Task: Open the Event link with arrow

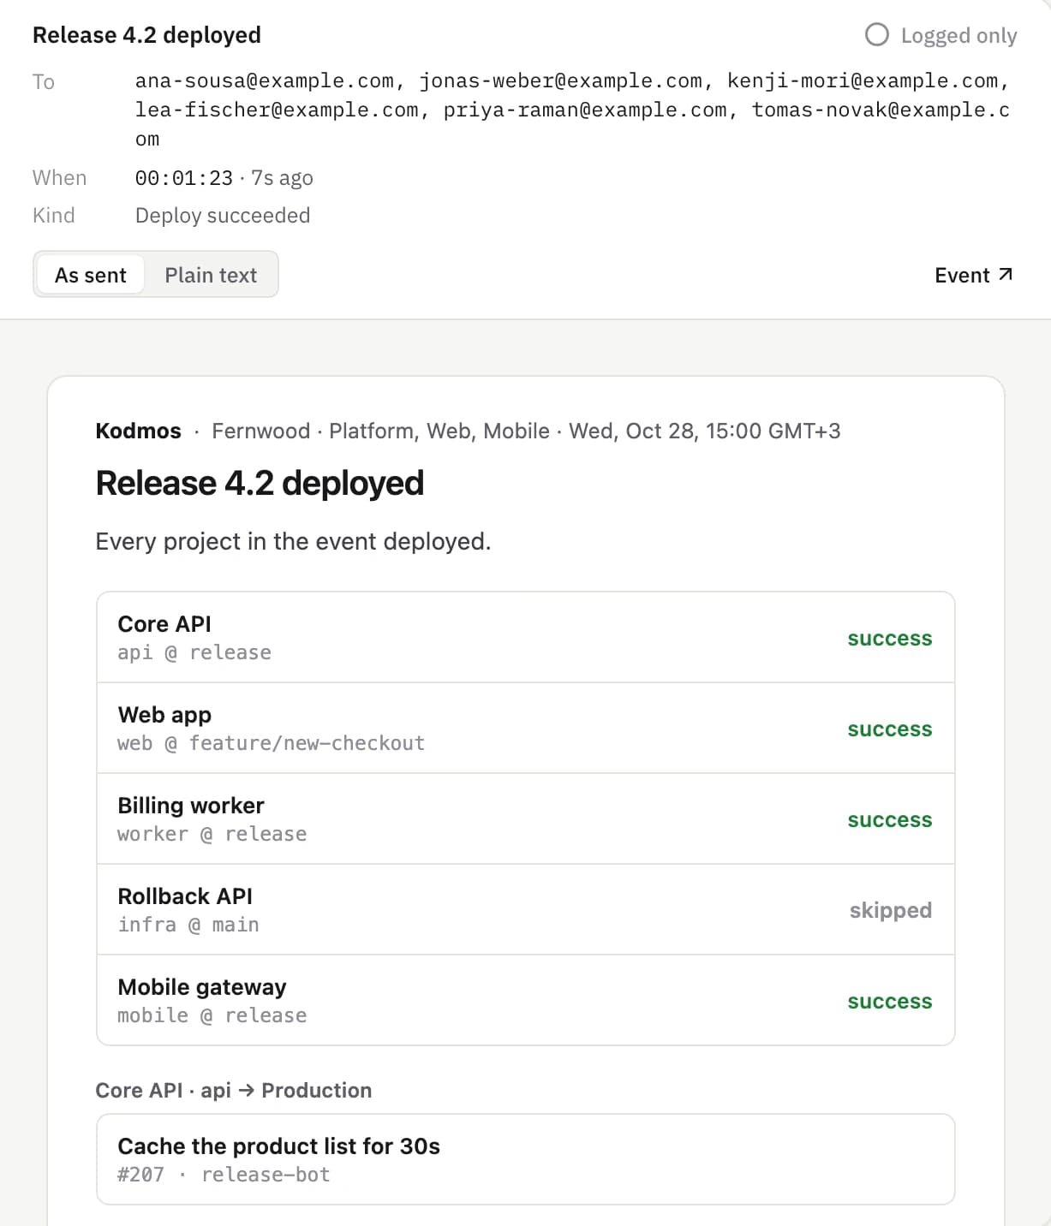Action: pos(974,275)
